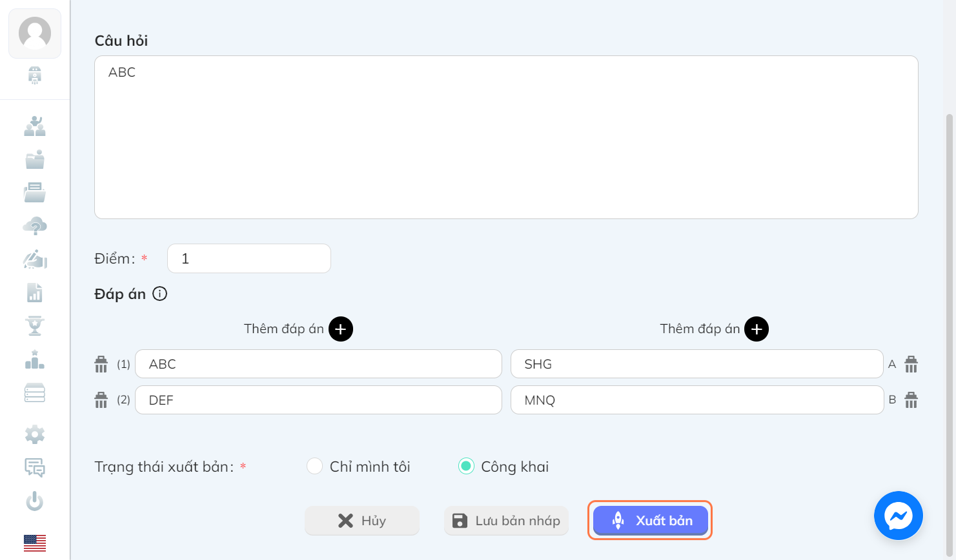Click the vertical page scrollbar
The image size is (956, 560).
pos(950,335)
